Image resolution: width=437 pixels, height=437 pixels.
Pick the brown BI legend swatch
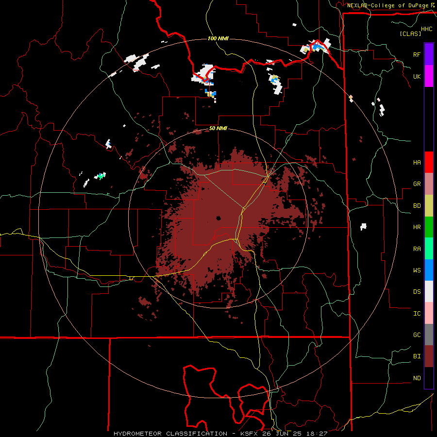pos(429,356)
